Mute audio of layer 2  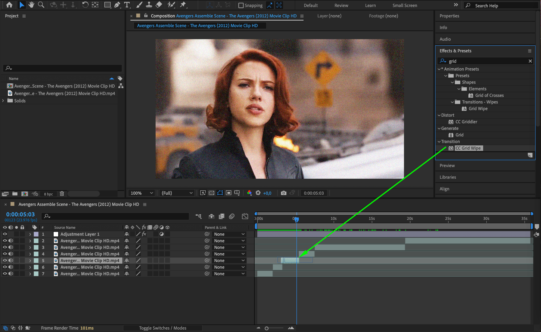(x=11, y=241)
